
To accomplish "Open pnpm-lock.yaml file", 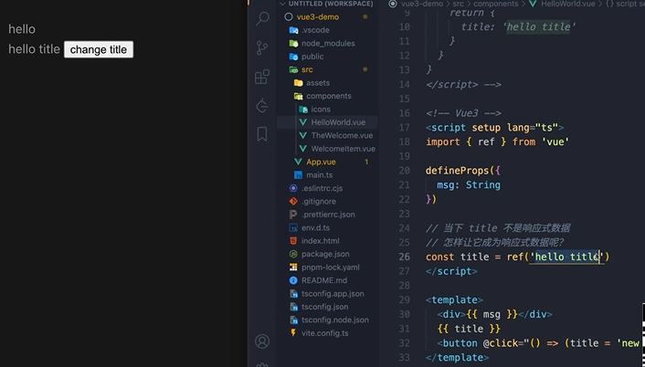I will click(x=331, y=267).
